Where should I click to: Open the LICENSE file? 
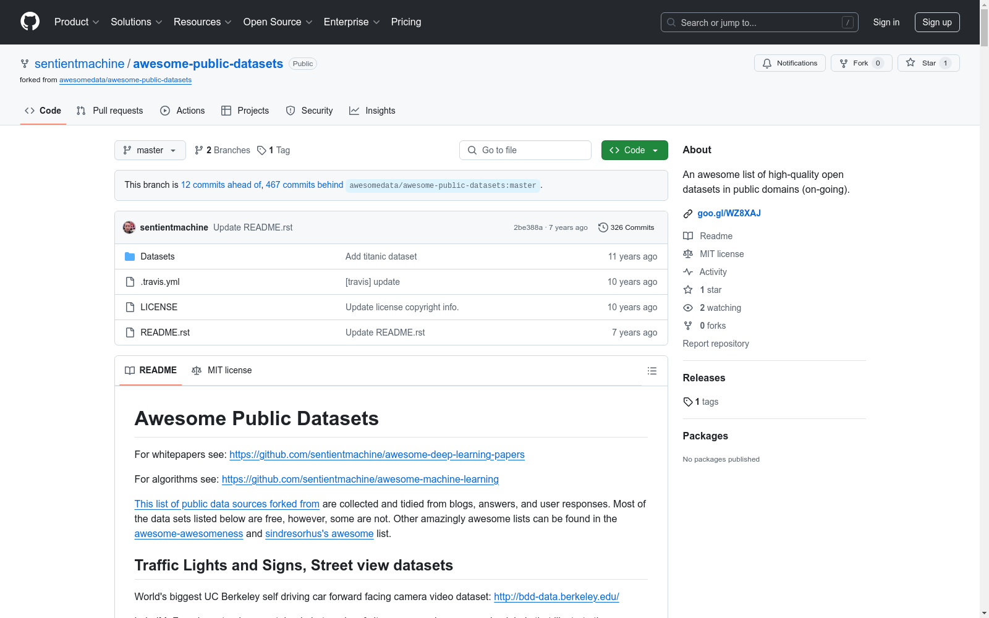click(159, 307)
